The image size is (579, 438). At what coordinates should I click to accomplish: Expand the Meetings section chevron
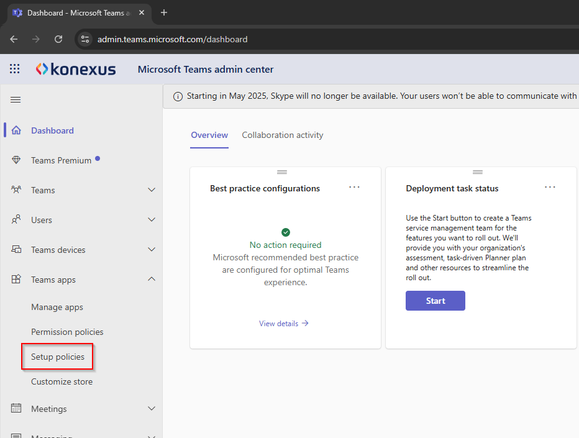tap(152, 409)
